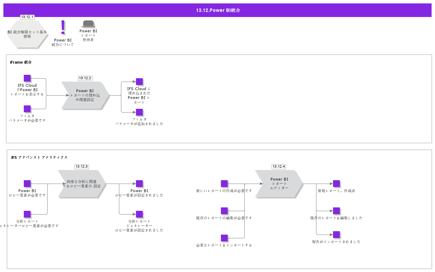The width and height of the screenshot is (435, 272).
Task: Click the purple event square above フィルタ パラメータが必要です
Action: [x=27, y=109]
